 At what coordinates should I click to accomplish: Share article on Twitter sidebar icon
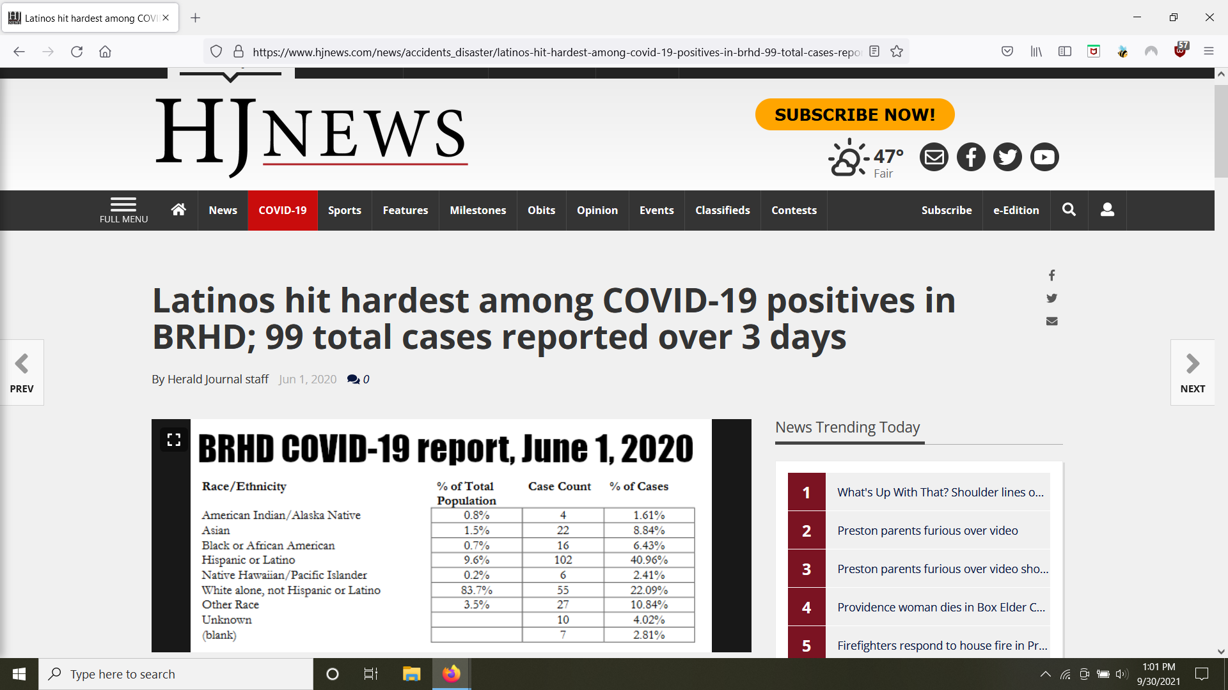pyautogui.click(x=1051, y=298)
